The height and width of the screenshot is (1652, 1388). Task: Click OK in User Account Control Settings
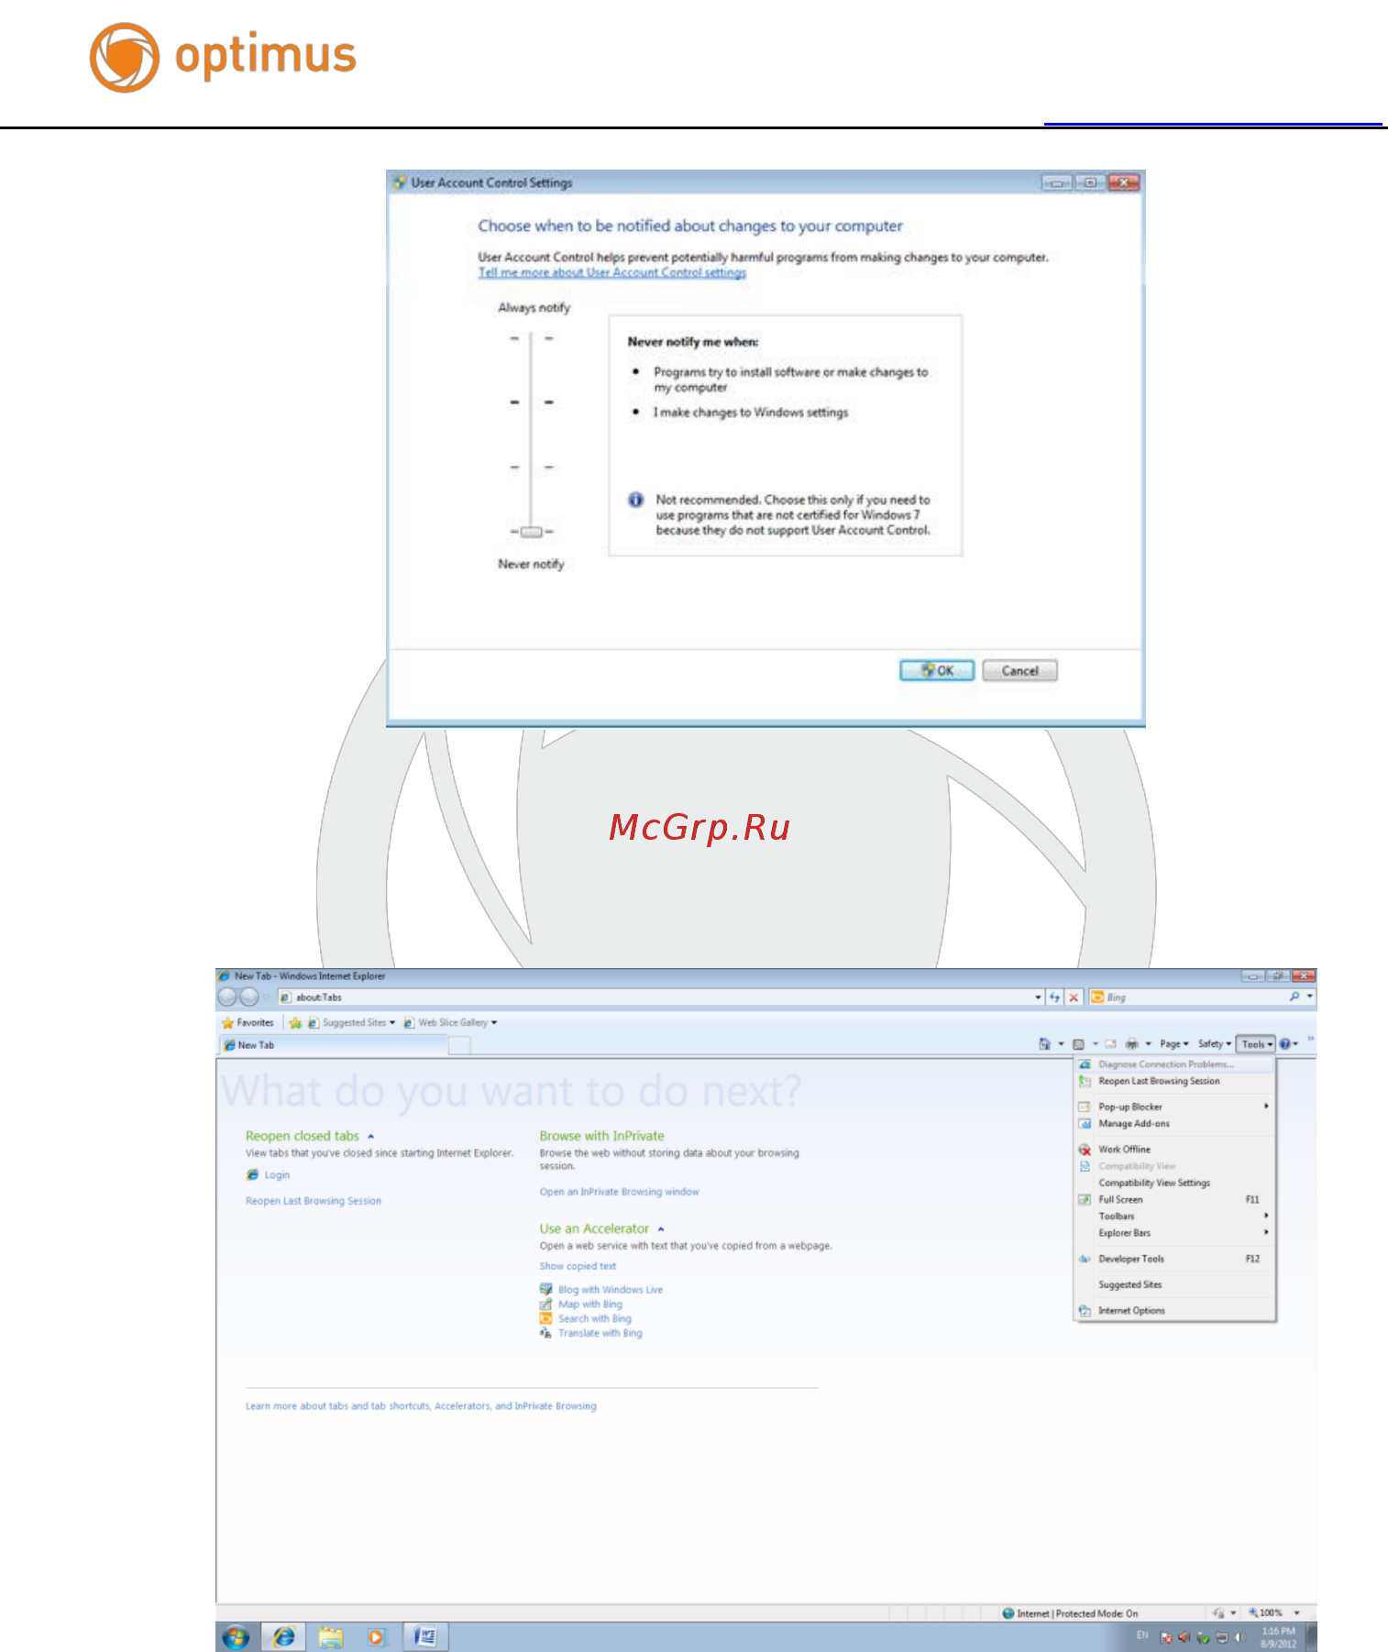coord(937,671)
